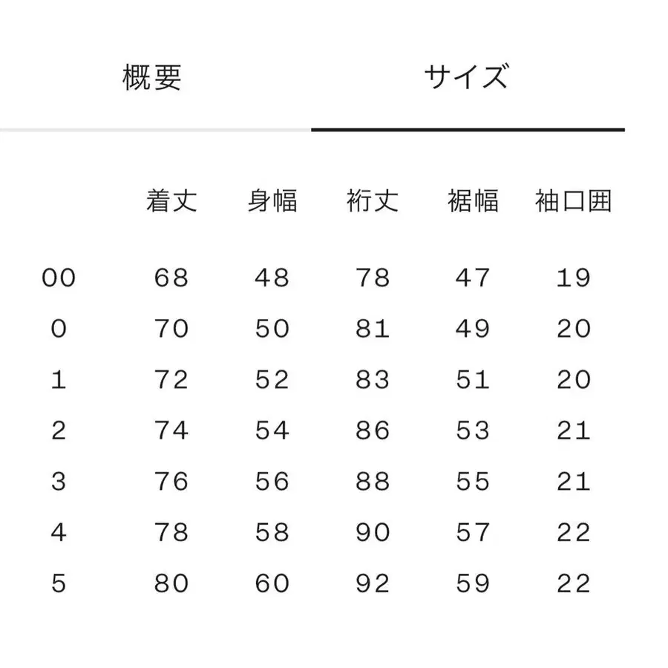
Task: Click the 着丈 value 68 for size 00
Action: (x=171, y=278)
